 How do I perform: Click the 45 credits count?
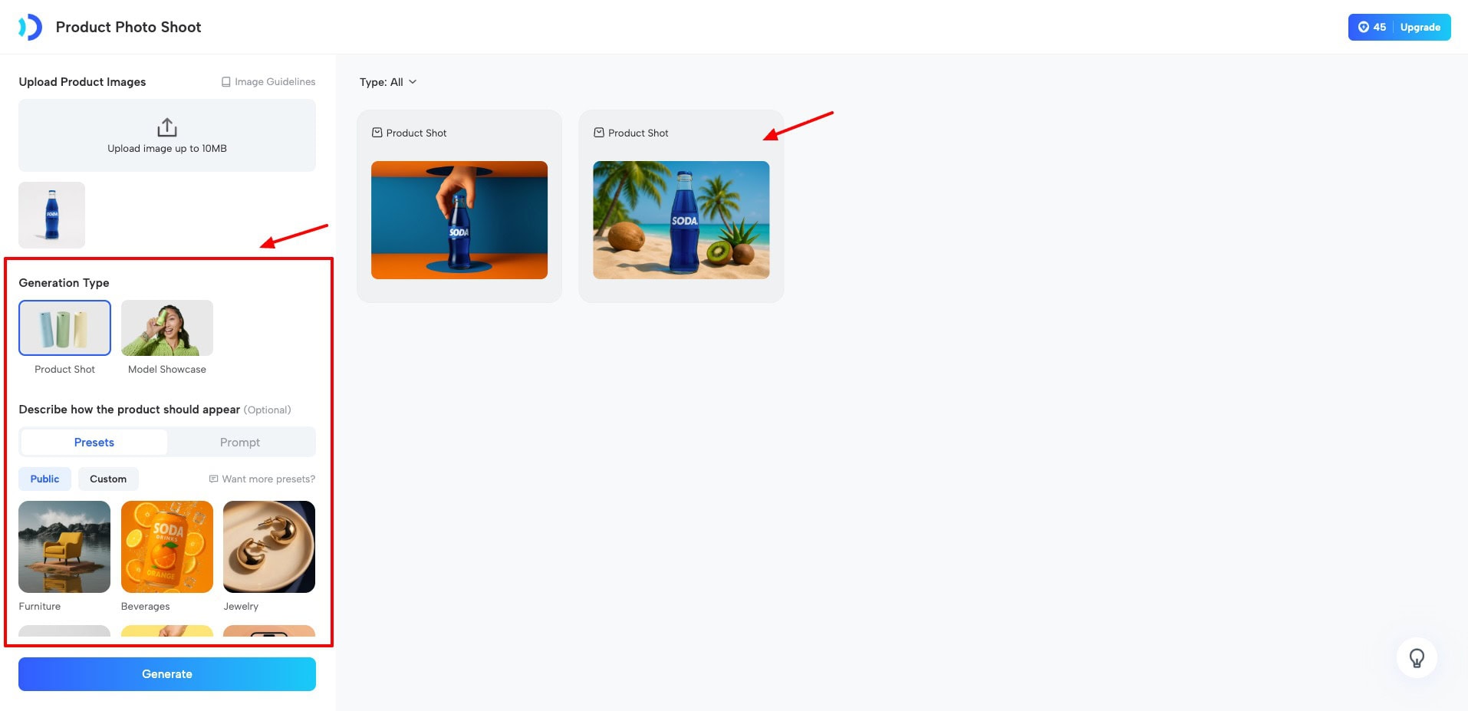1380,27
